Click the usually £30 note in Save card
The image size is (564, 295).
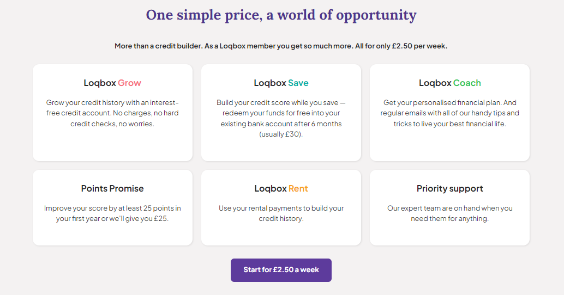(x=281, y=134)
